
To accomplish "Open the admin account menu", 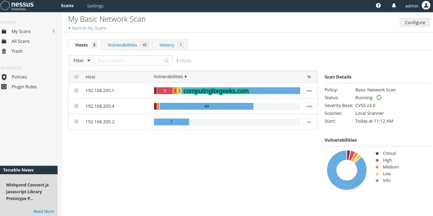I will pos(412,6).
